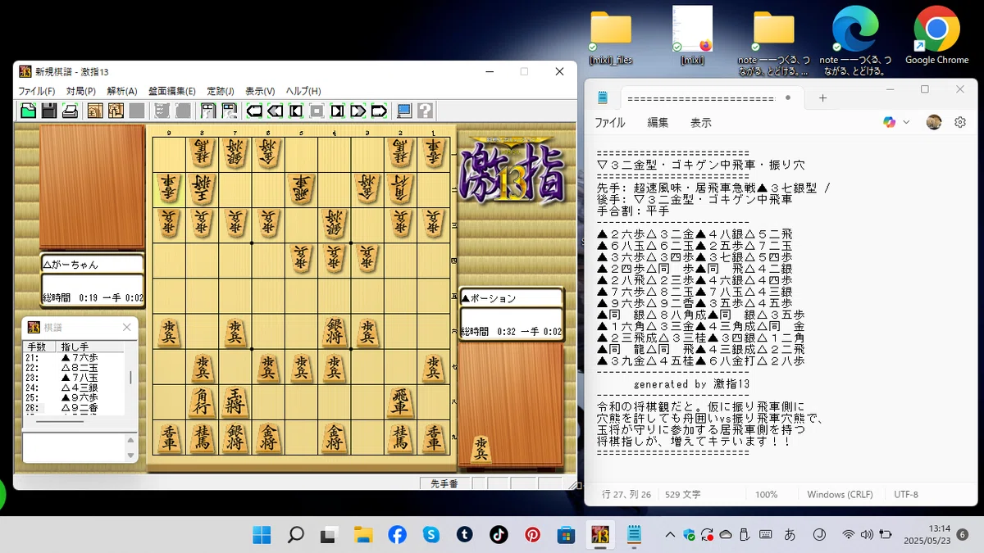Click the △がーちゃん player name box
The image size is (984, 553).
click(x=92, y=265)
